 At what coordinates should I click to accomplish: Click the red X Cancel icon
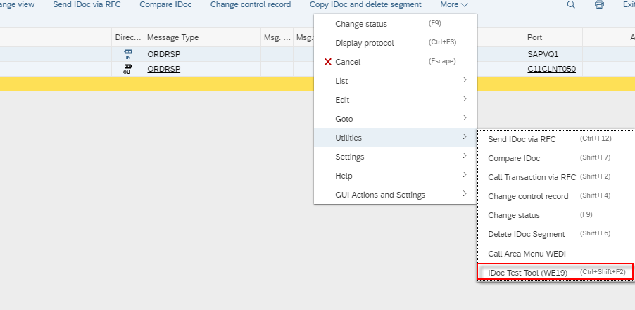tap(327, 62)
